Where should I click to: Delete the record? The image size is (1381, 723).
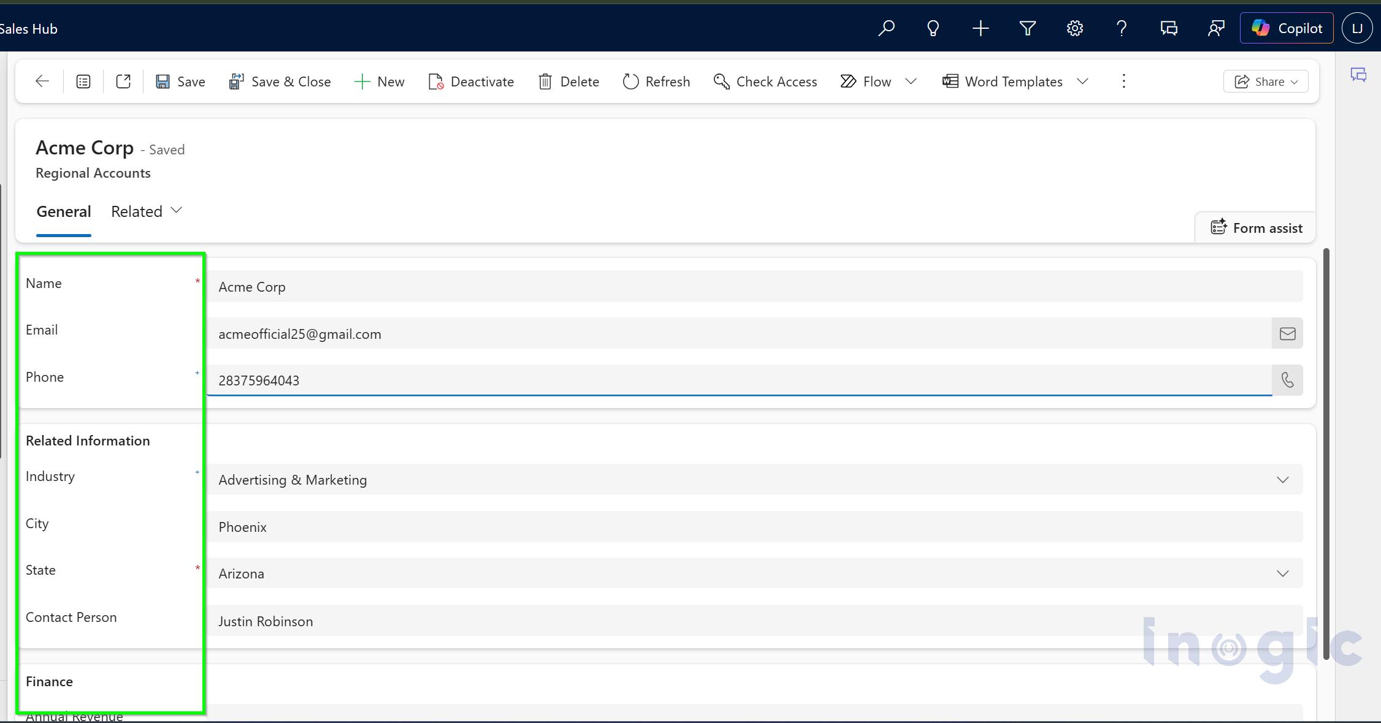coord(568,81)
